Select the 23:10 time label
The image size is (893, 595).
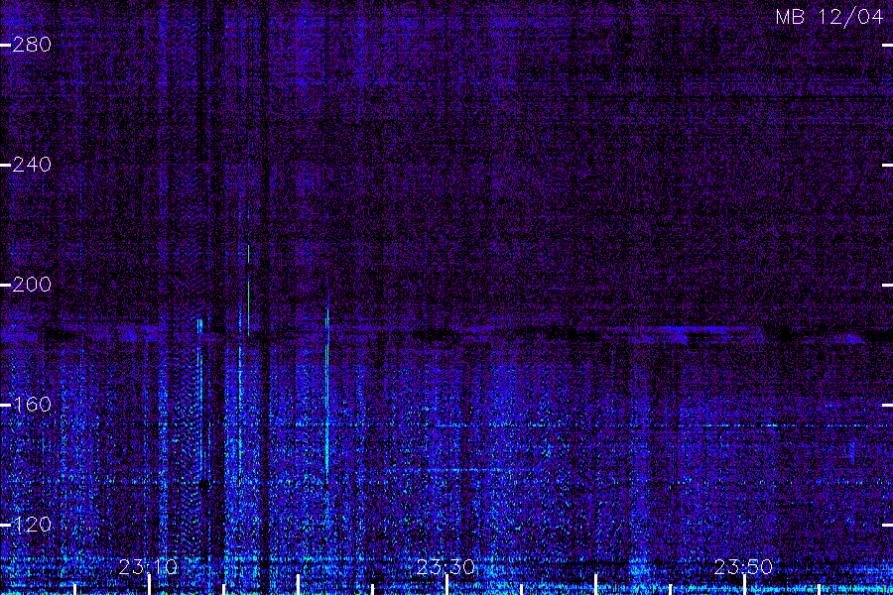coord(148,567)
